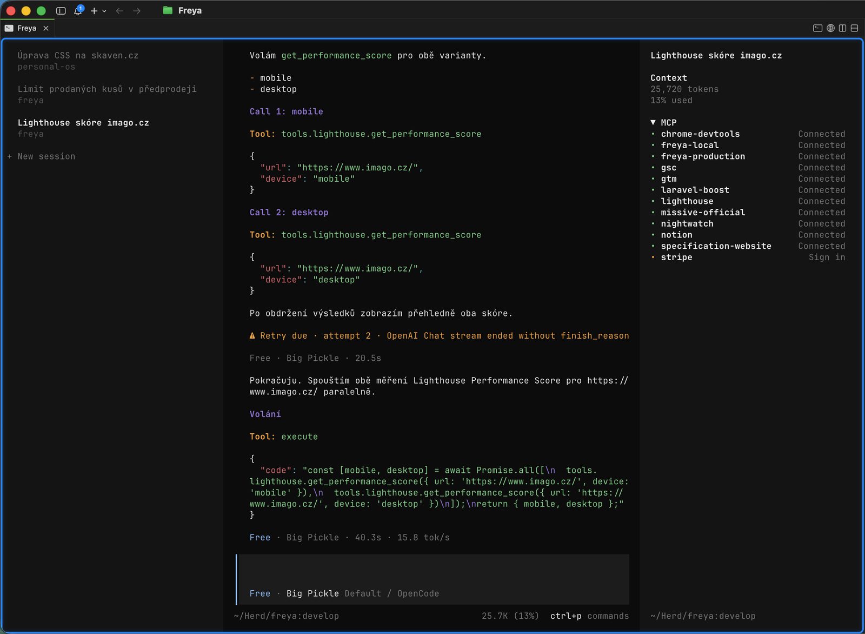Click the Retry due warning message
The width and height of the screenshot is (865, 634).
(439, 336)
